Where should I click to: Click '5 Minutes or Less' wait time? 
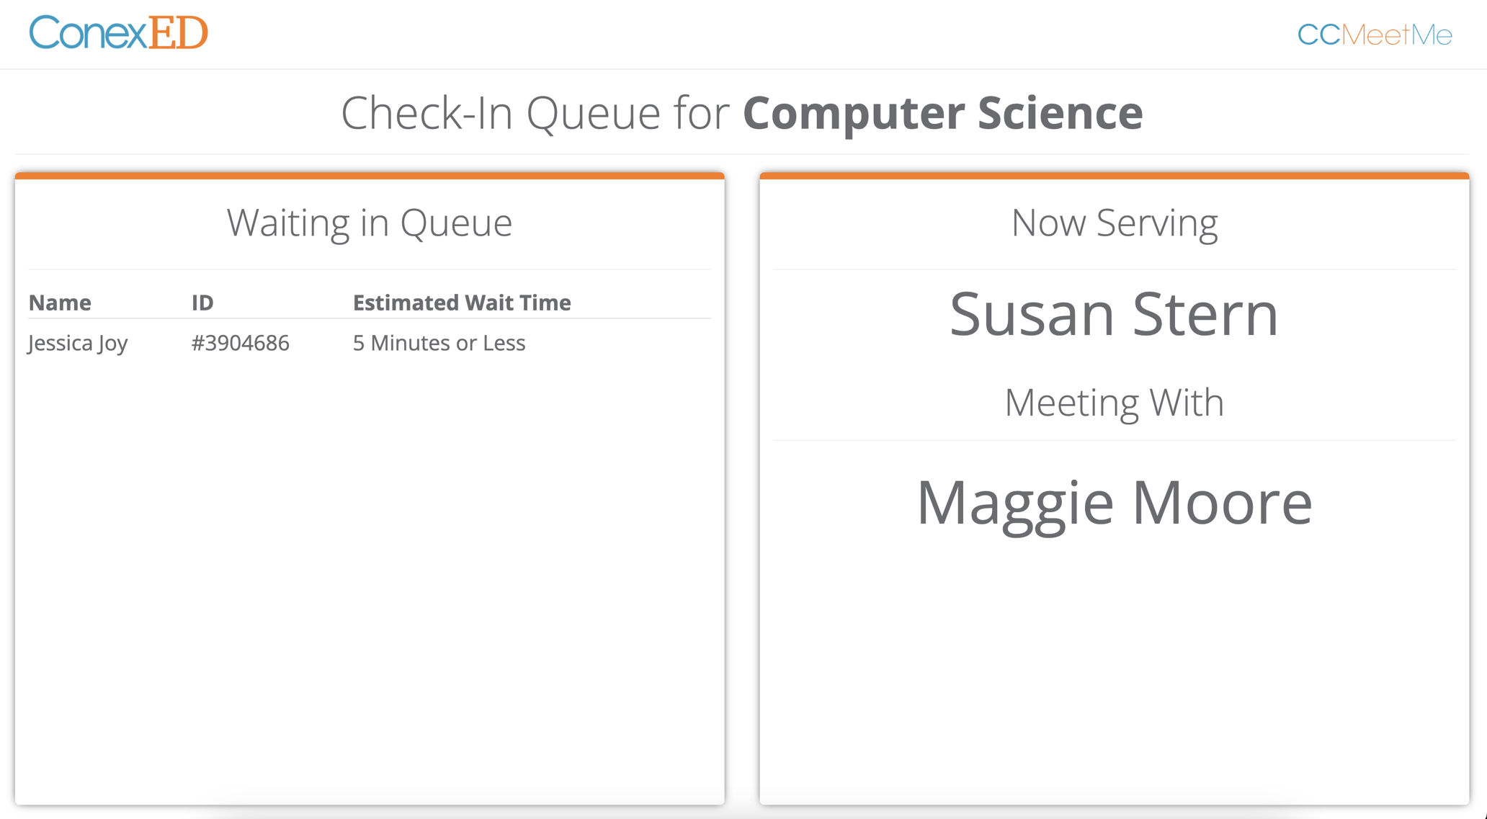pyautogui.click(x=438, y=343)
